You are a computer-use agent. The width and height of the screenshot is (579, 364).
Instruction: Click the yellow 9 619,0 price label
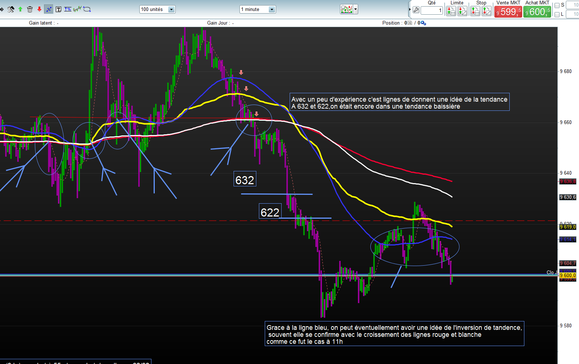(568, 227)
